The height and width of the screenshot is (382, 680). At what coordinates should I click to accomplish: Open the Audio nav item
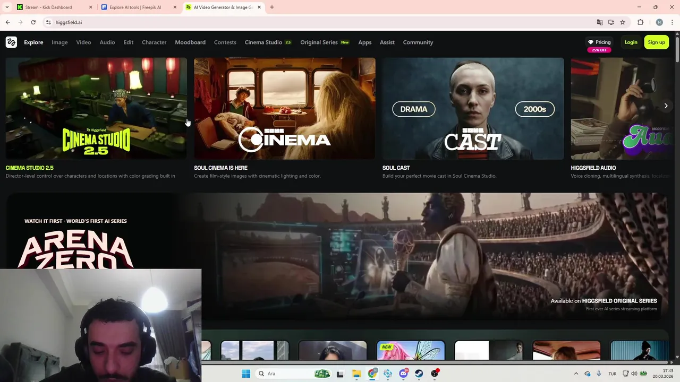pyautogui.click(x=107, y=42)
